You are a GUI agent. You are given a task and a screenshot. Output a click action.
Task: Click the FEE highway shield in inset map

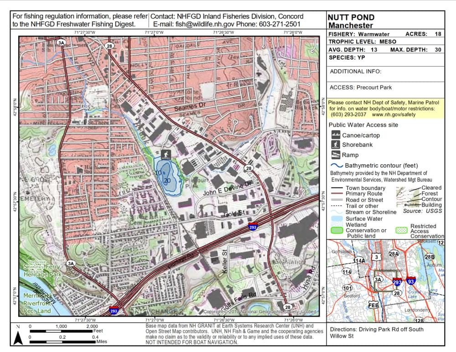(x=374, y=305)
